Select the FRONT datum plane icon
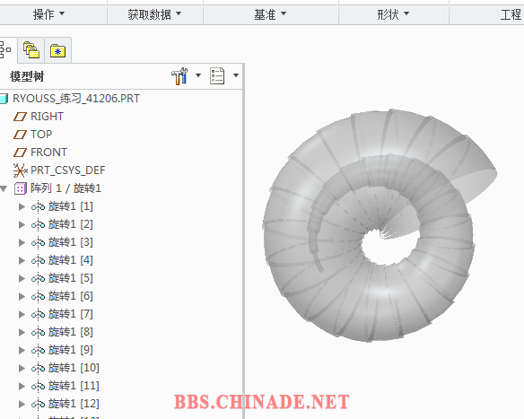 pyautogui.click(x=20, y=153)
